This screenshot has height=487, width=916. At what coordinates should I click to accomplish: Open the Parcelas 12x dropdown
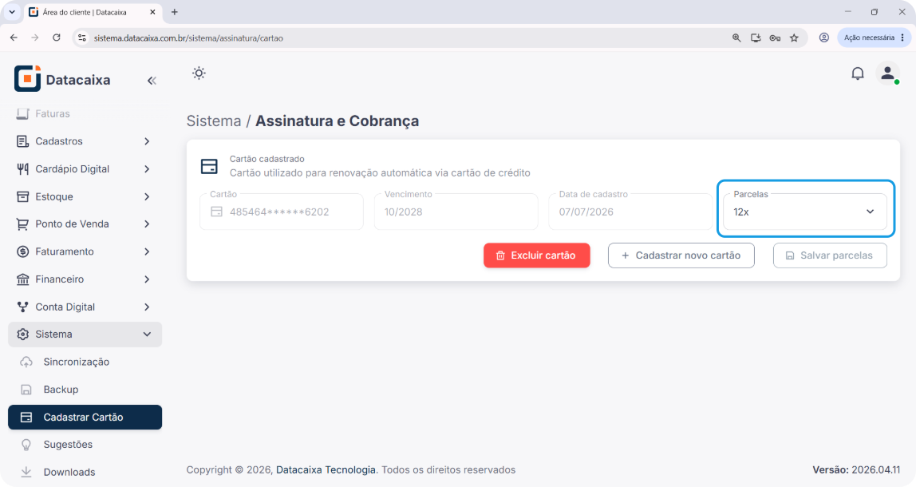click(x=805, y=212)
